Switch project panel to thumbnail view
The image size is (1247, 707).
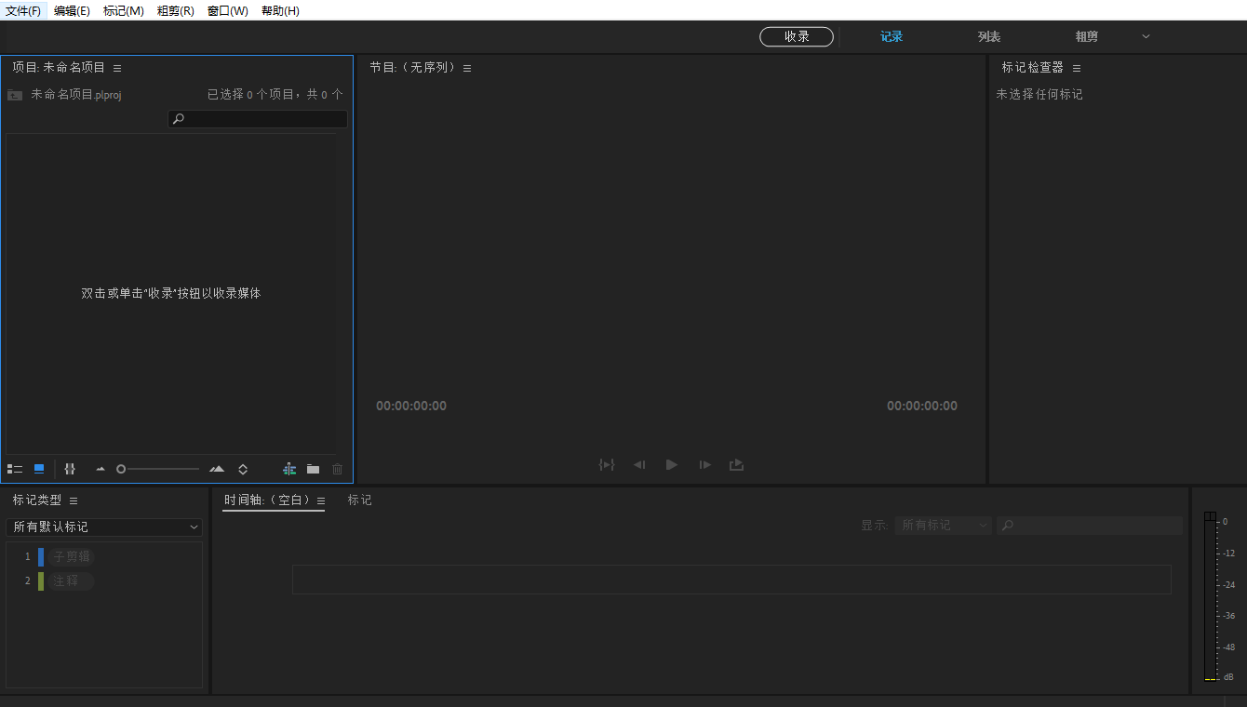click(x=39, y=469)
